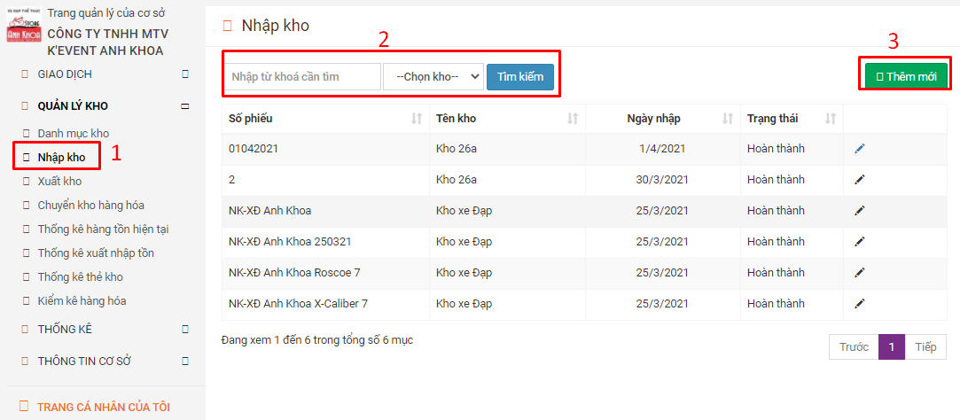Click the Tìm kiếm search button
Image resolution: width=960 pixels, height=420 pixels.
point(520,77)
